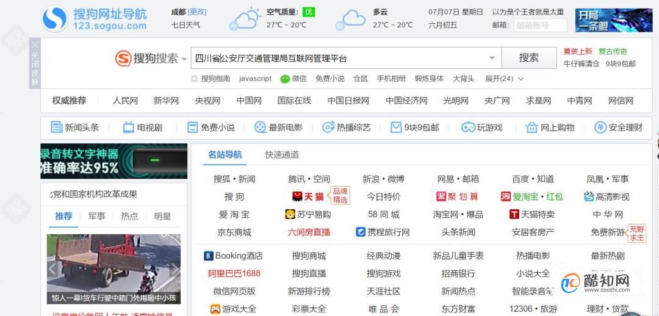The height and width of the screenshot is (316, 659).
Task: Open the 网易·邮箱 link
Action: pos(458,179)
